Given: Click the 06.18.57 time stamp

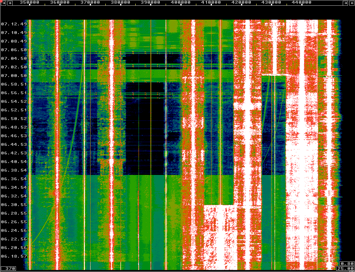Looking at the screenshot, I should coord(14,256).
